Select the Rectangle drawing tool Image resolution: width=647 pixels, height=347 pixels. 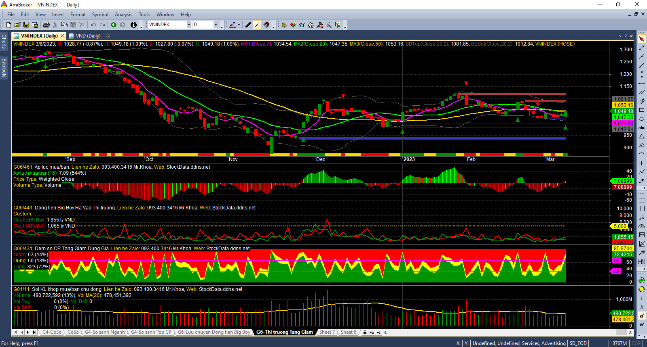point(642,110)
